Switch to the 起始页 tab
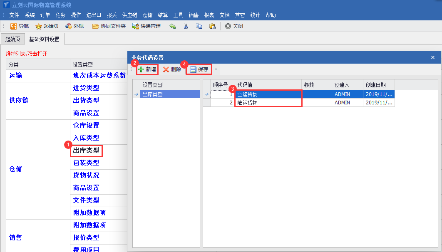The height and width of the screenshot is (252, 442). point(12,40)
